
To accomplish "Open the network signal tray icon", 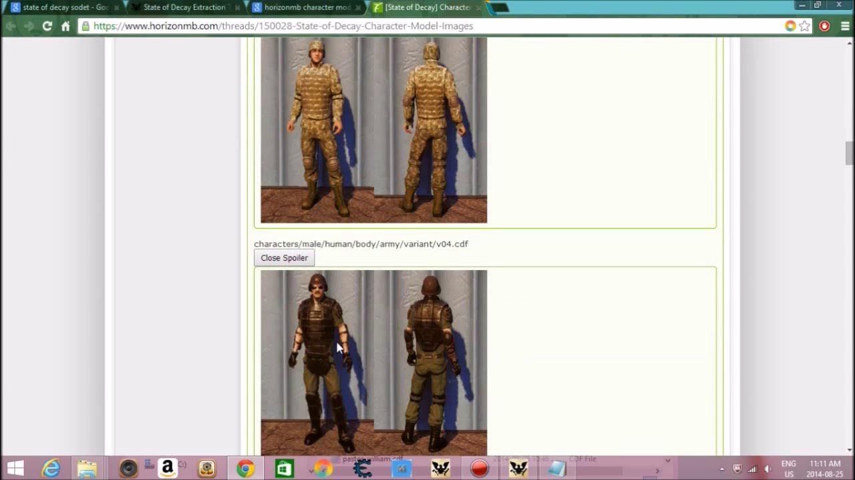I will [753, 469].
